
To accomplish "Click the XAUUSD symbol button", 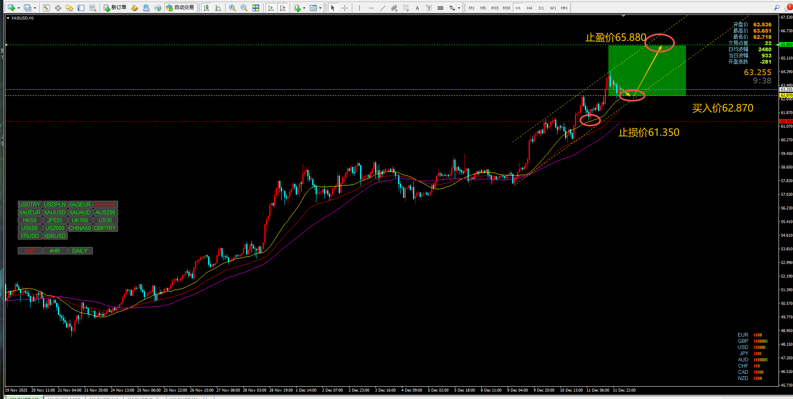I will click(x=55, y=212).
